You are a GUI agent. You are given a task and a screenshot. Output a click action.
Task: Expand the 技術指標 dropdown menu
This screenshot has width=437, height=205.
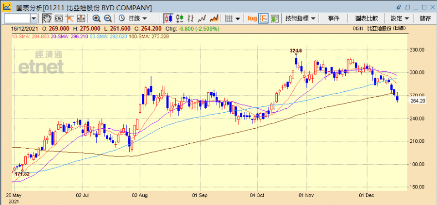coord(301,18)
